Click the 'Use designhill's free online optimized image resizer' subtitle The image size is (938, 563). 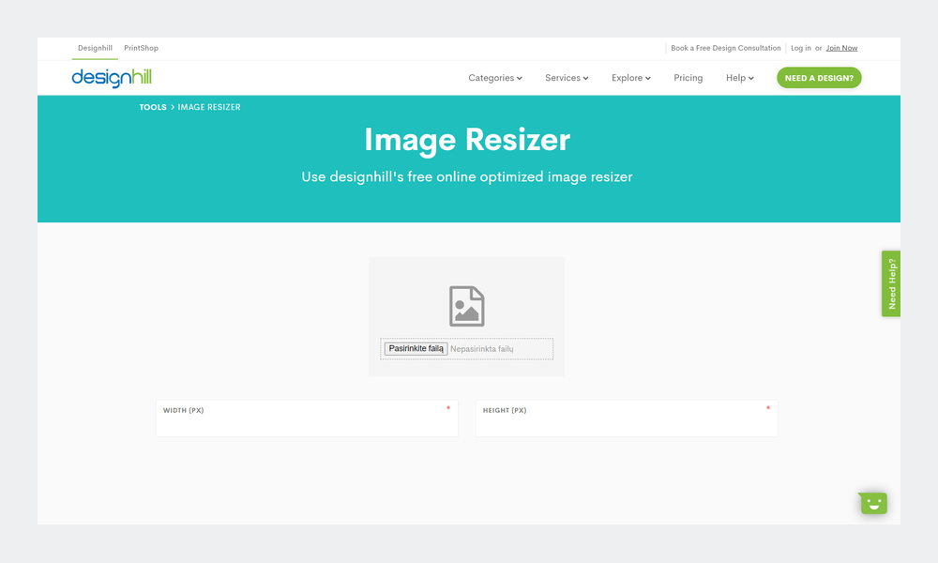pos(466,177)
